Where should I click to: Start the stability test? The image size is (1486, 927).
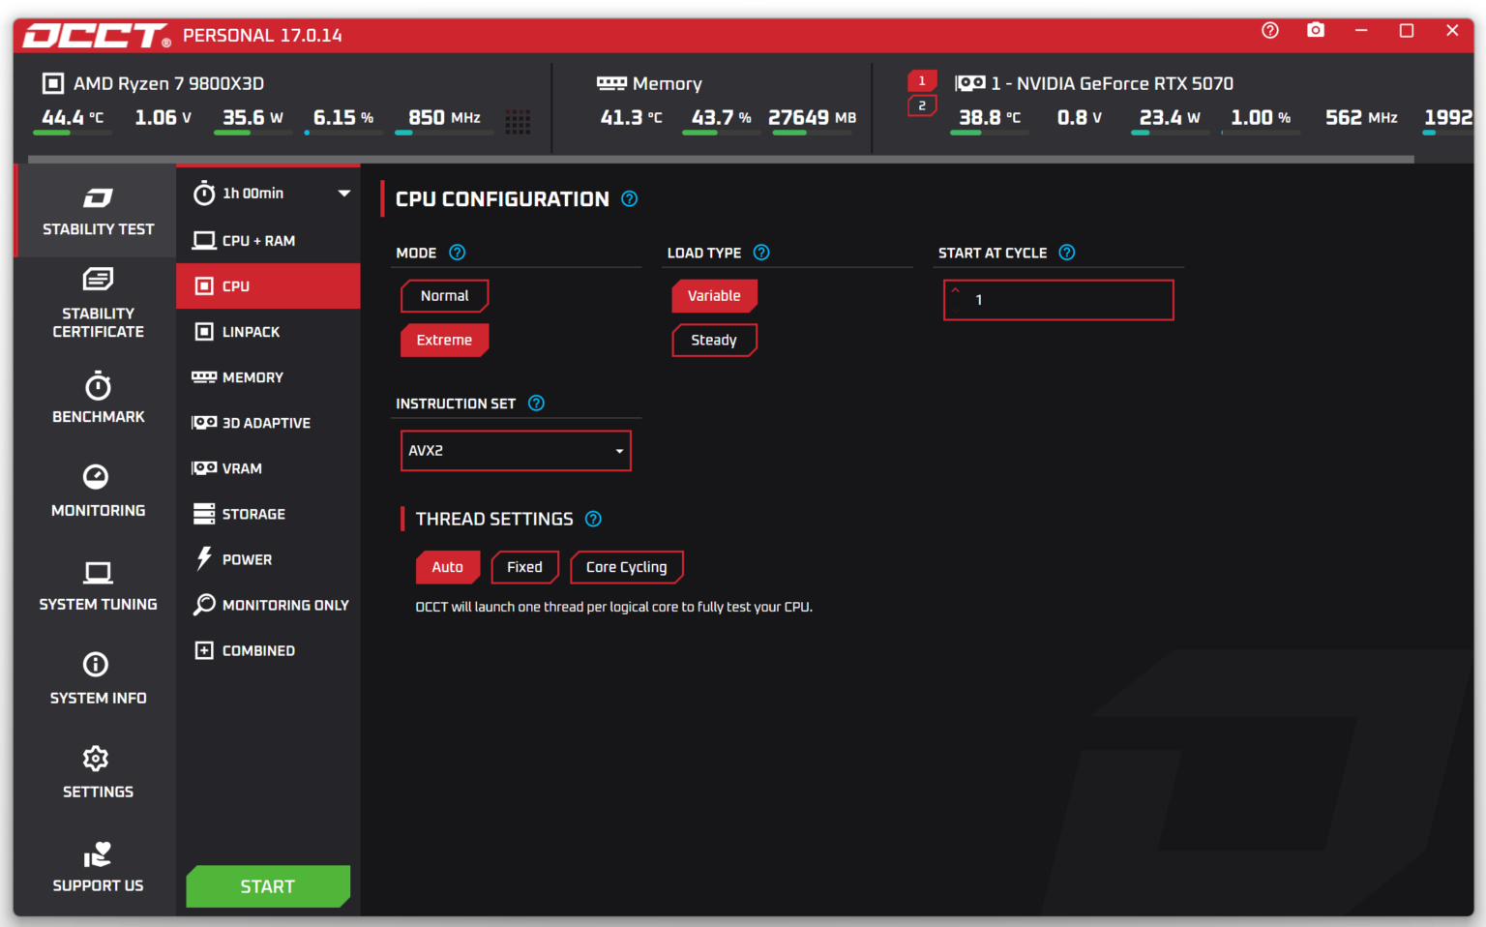point(268,886)
